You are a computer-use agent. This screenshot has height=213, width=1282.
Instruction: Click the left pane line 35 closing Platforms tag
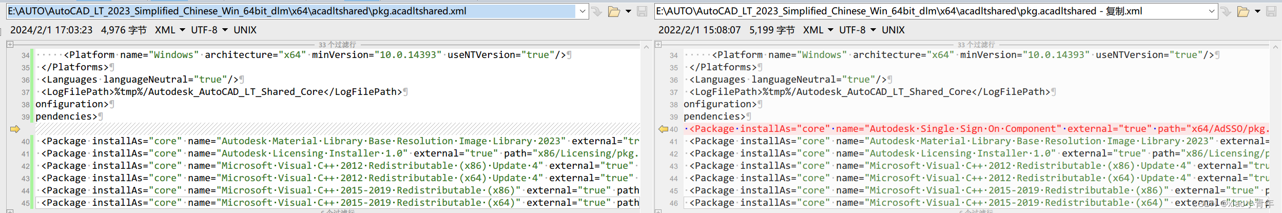(x=75, y=67)
